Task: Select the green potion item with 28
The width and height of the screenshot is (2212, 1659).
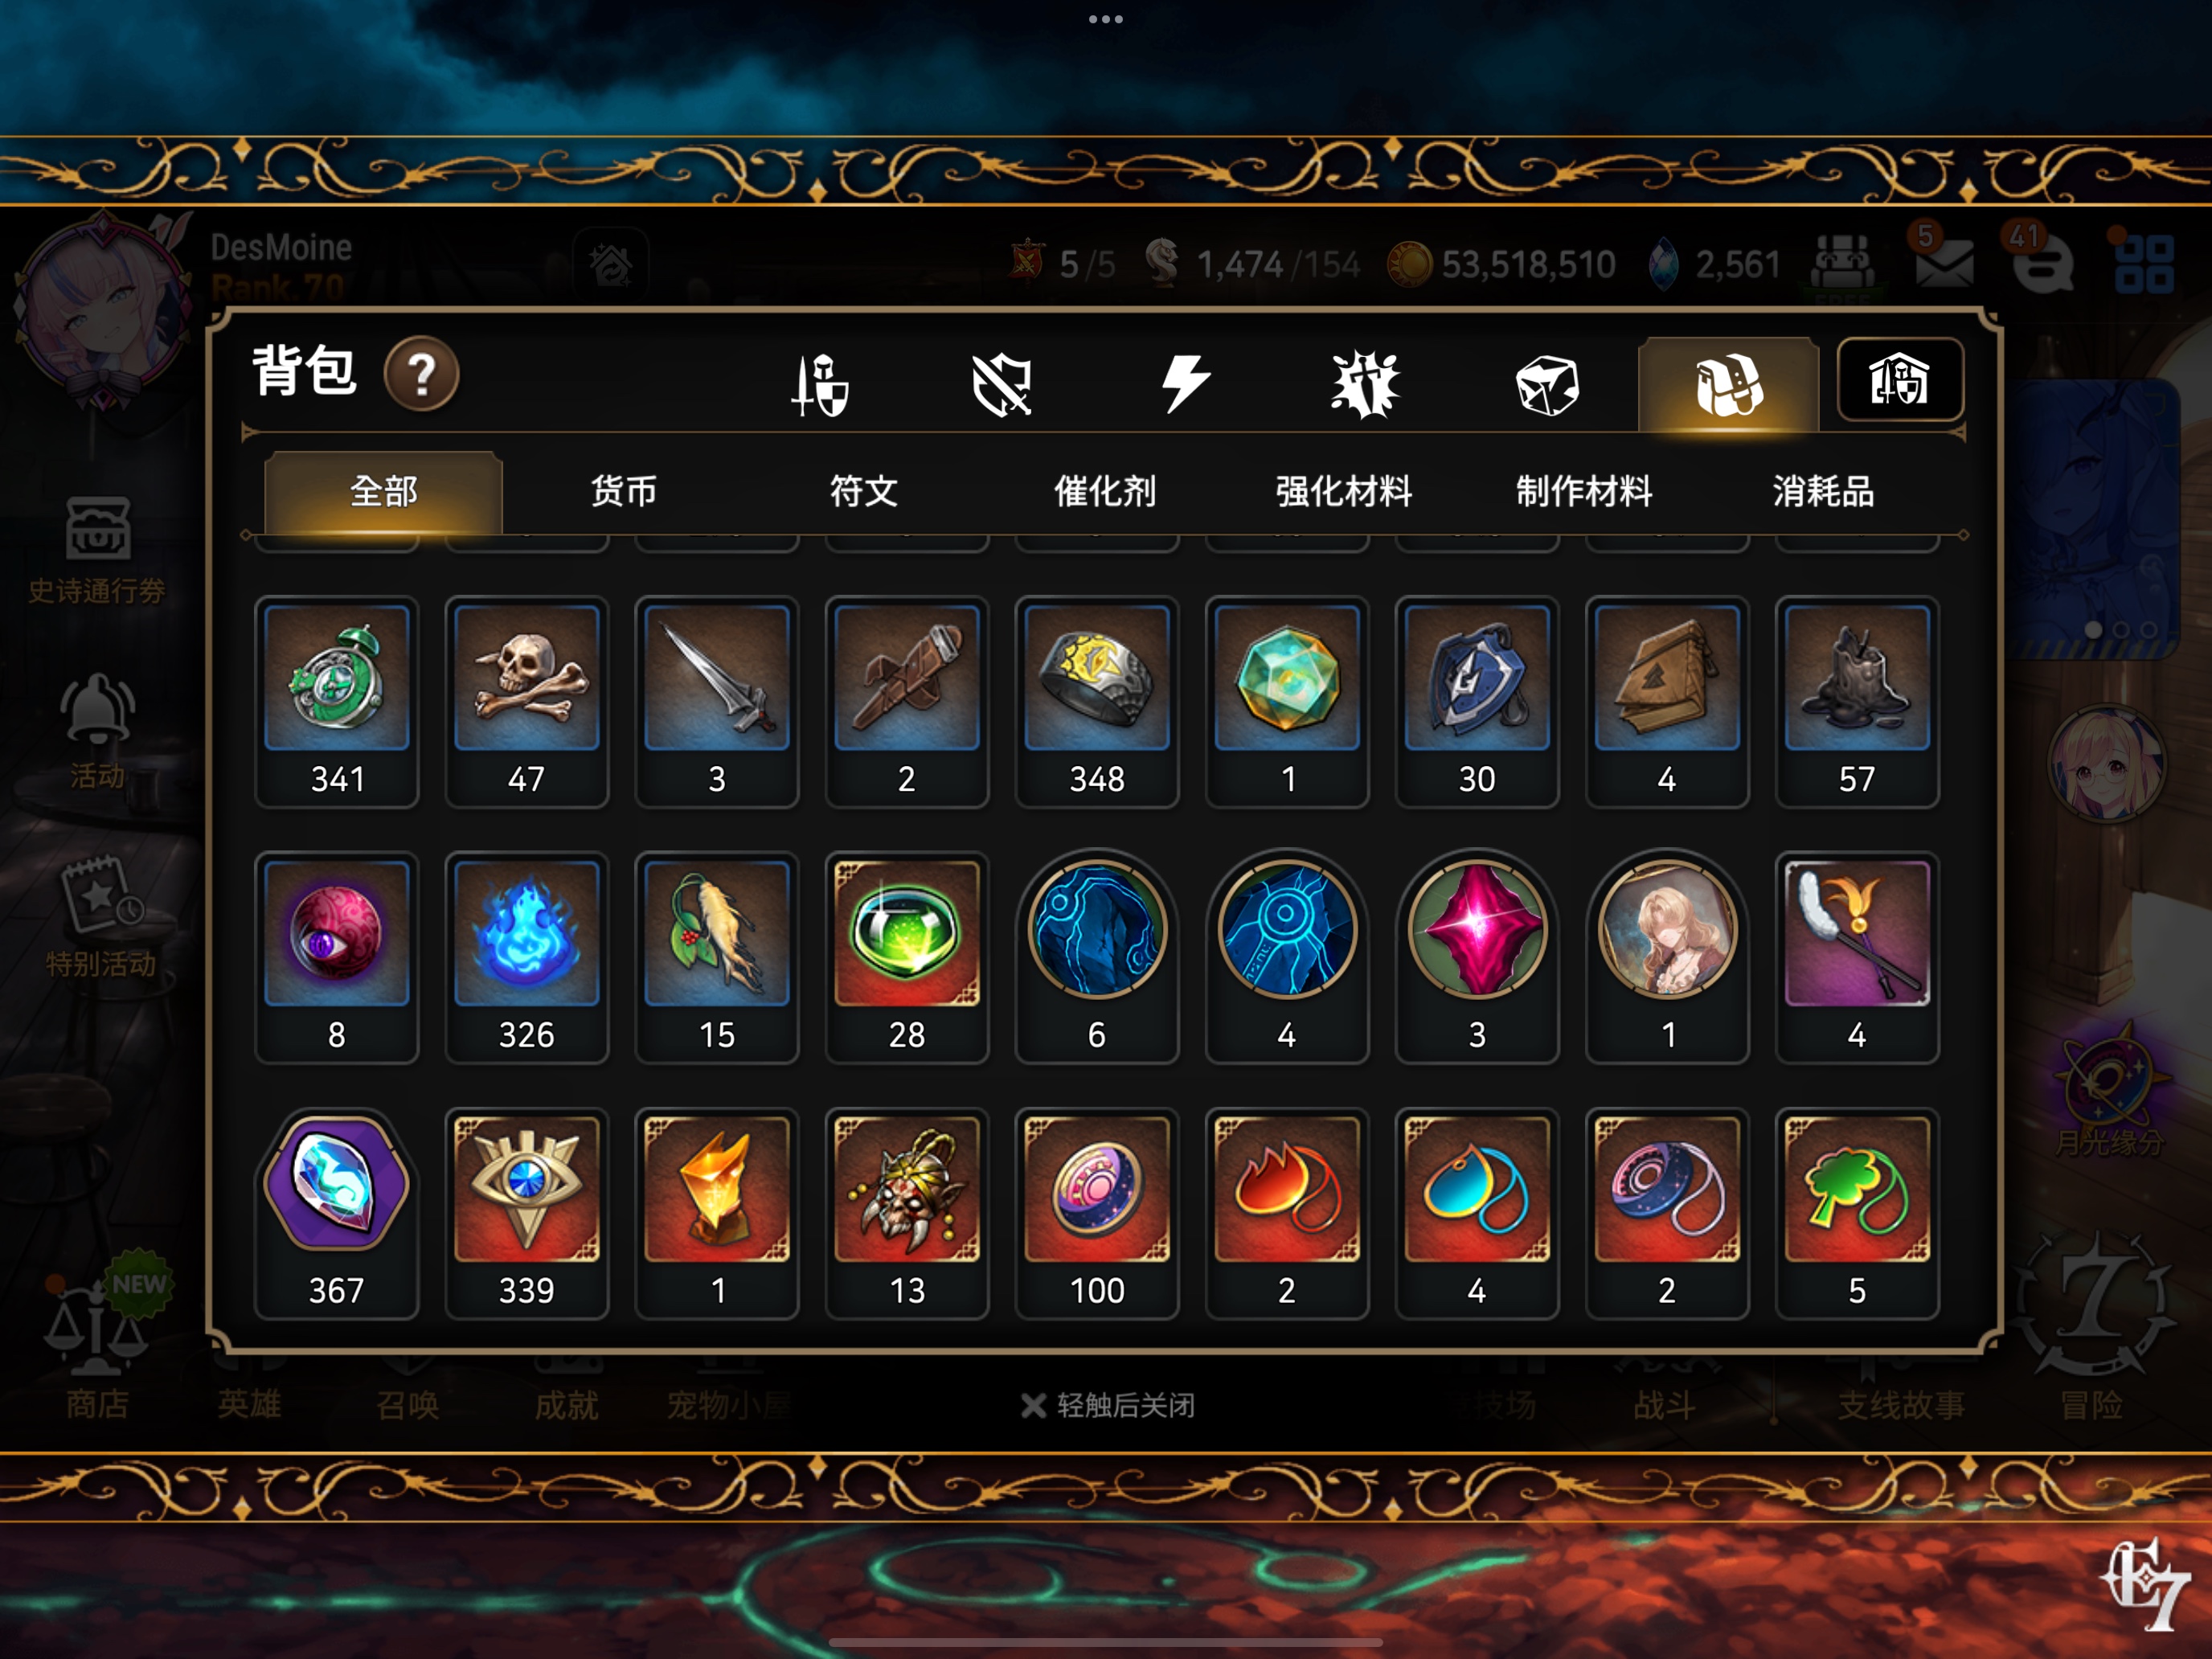Action: click(x=907, y=958)
